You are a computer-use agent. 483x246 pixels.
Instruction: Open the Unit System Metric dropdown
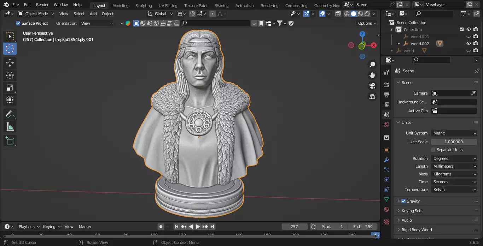454,133
